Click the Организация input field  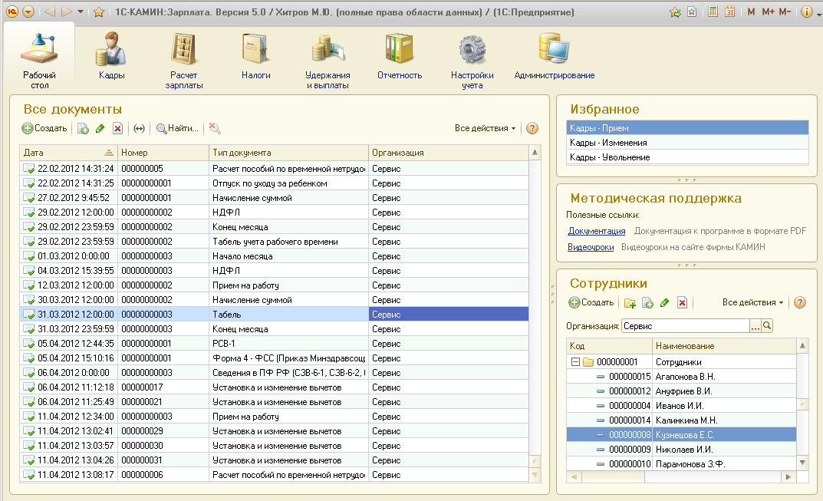[x=684, y=326]
